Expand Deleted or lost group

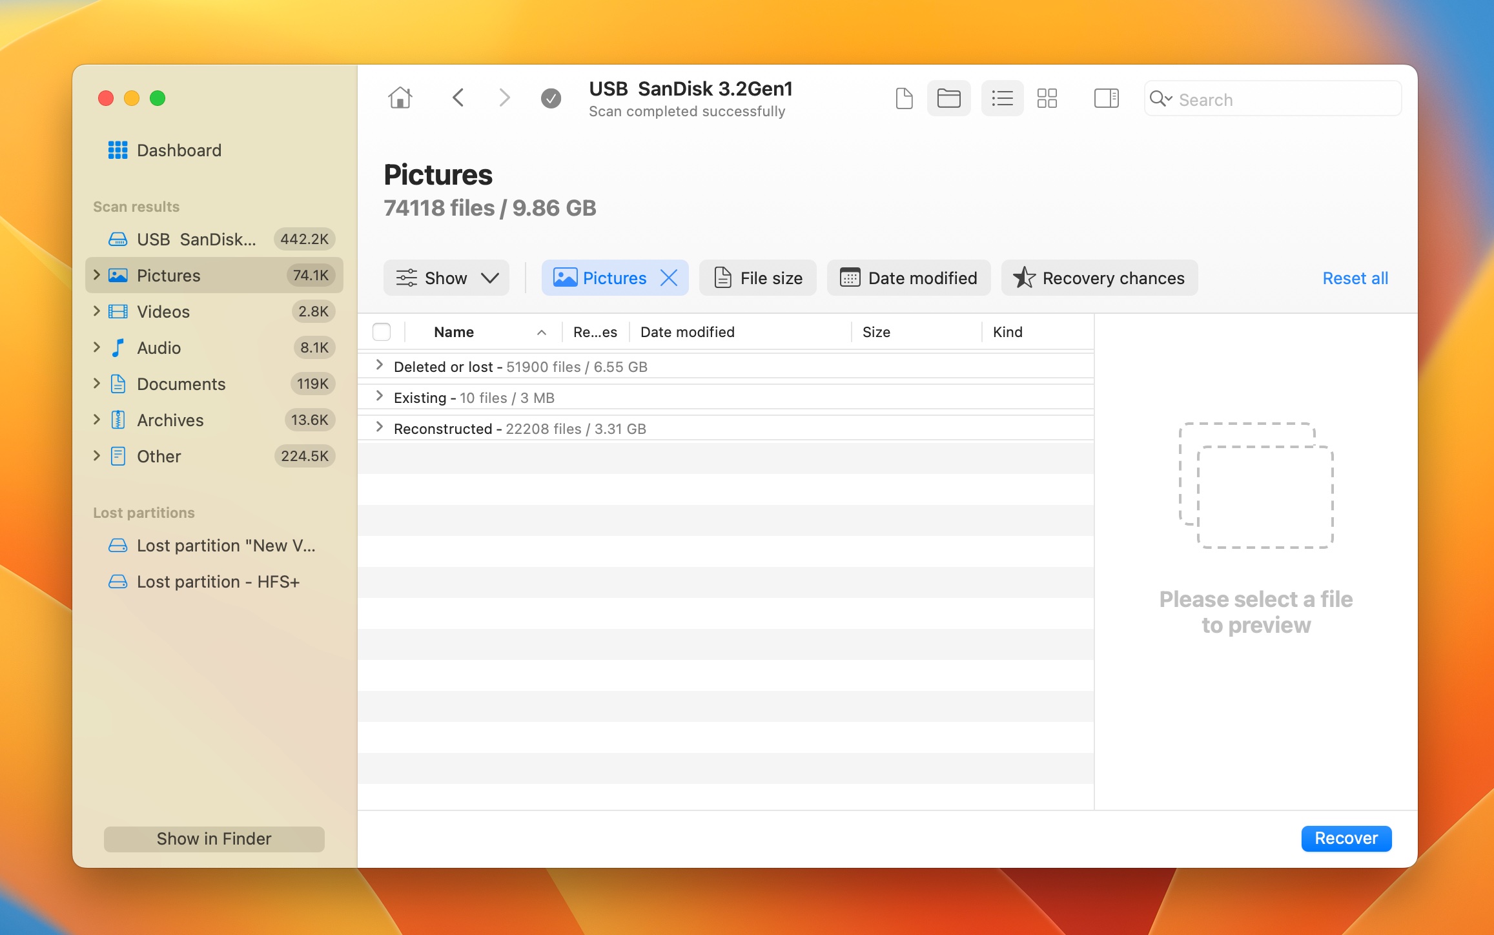click(x=379, y=365)
